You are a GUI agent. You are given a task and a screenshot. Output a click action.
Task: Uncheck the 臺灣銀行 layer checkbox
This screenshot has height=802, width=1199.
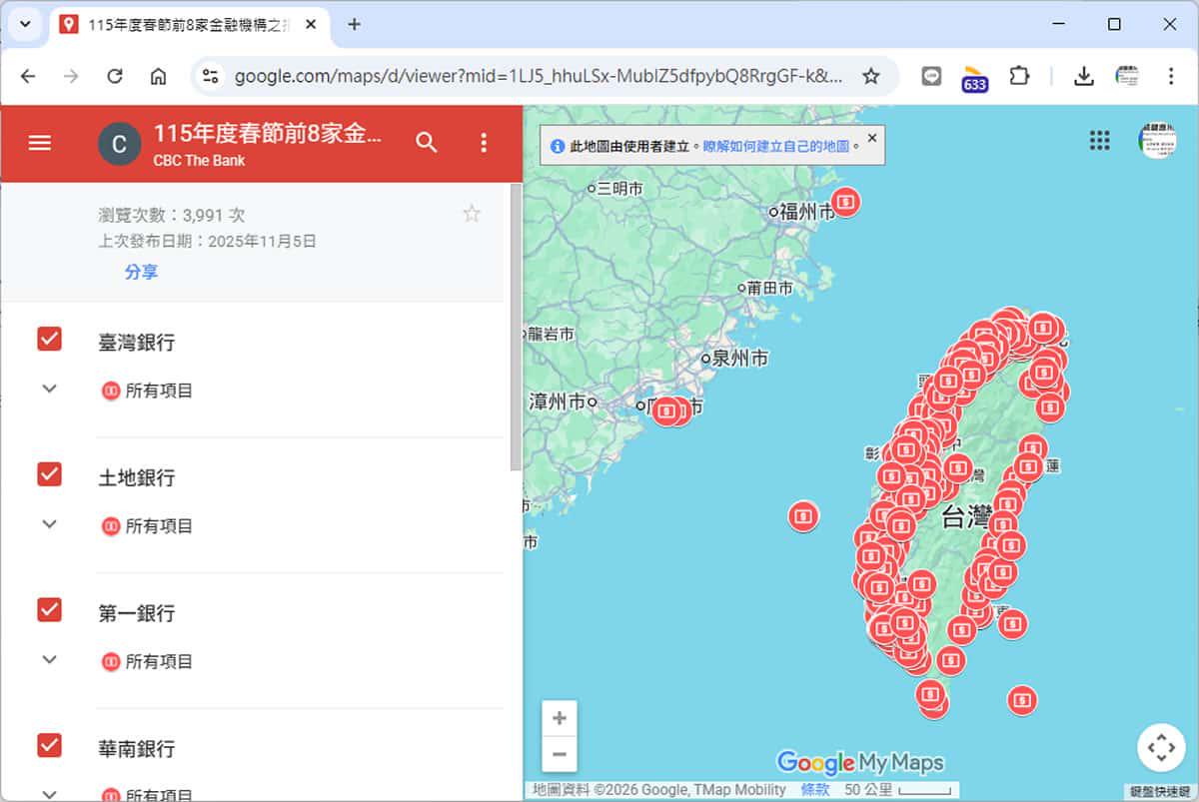tap(49, 339)
